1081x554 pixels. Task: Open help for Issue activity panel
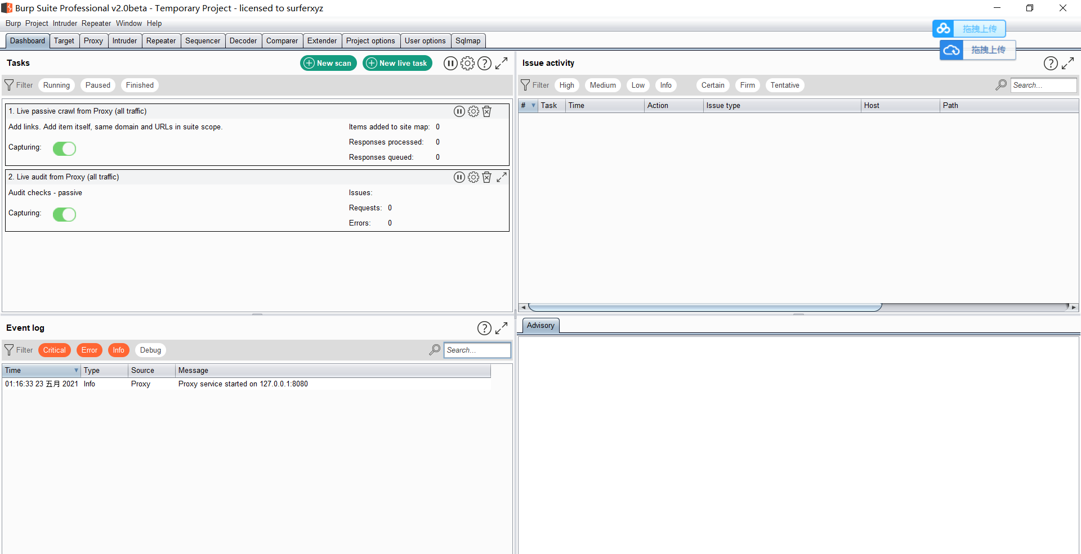[x=1051, y=63]
